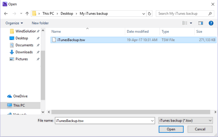Select My iTunes backup breadcrumb
This screenshot has height=137, width=218.
point(94,13)
